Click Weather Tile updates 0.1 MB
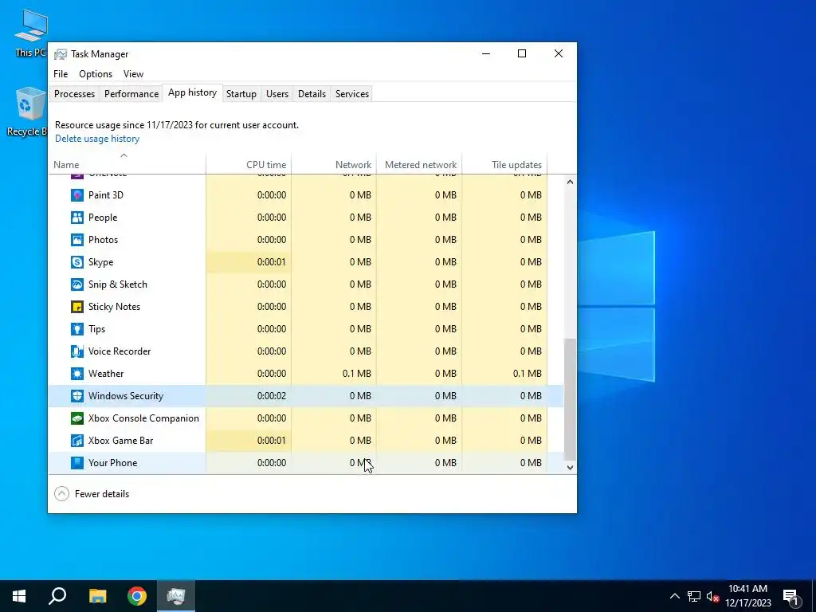This screenshot has height=612, width=816. click(x=528, y=374)
